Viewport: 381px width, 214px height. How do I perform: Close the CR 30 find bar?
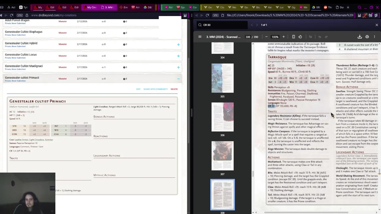point(377,25)
